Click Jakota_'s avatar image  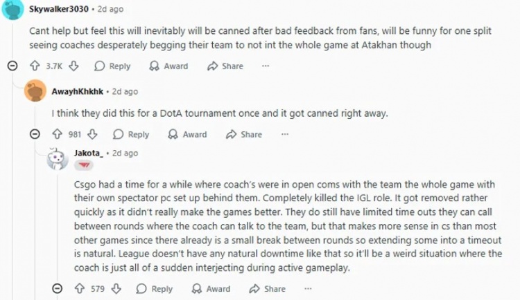(x=57, y=160)
